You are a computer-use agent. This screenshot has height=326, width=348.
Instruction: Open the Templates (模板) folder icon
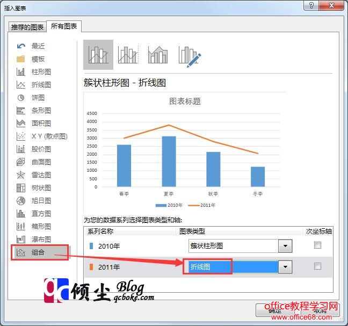[21, 59]
